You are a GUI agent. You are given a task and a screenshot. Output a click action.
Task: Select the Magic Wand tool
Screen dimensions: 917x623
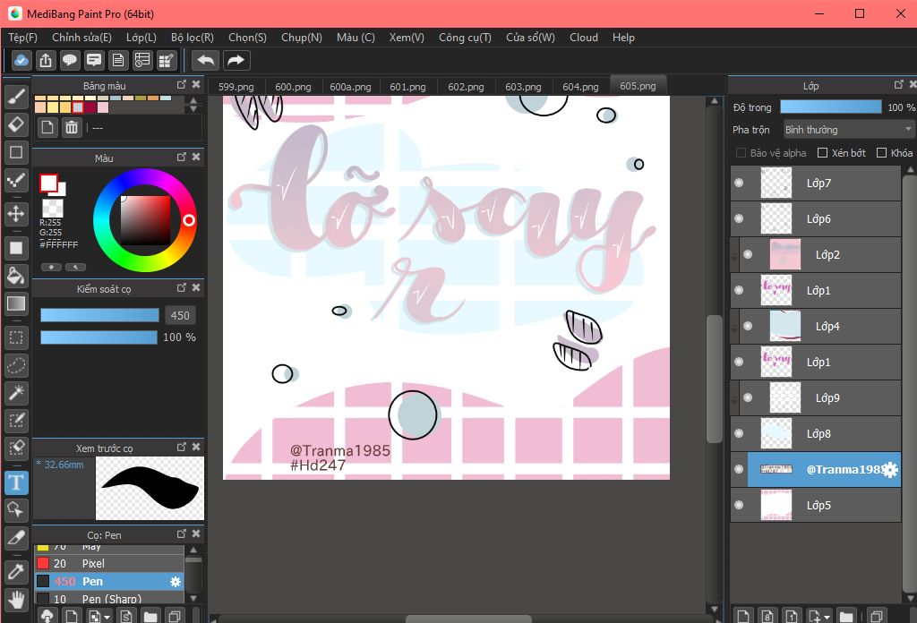[x=16, y=393]
